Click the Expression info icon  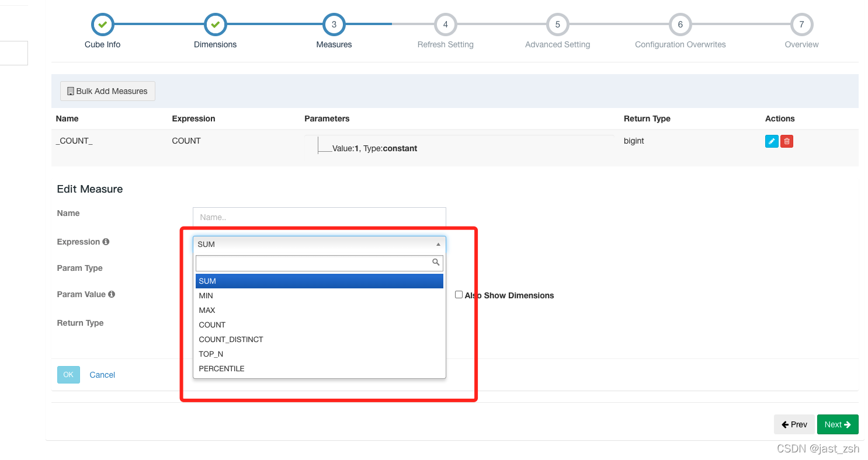coord(106,242)
